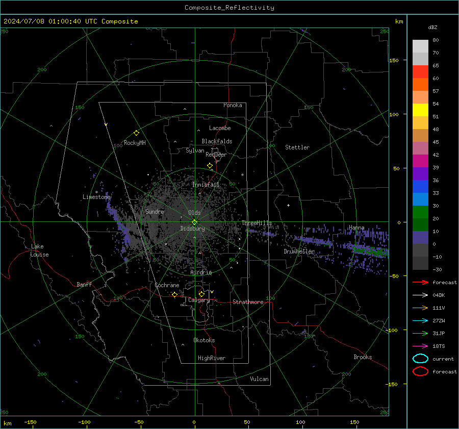Click the Sylvan label on map
The image size is (459, 429).
tap(195, 150)
